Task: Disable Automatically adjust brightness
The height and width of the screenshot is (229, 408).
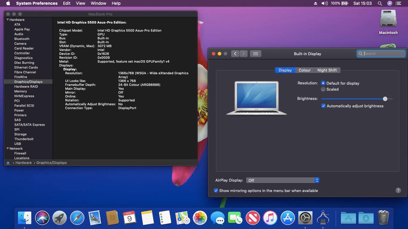Action: tap(323, 106)
